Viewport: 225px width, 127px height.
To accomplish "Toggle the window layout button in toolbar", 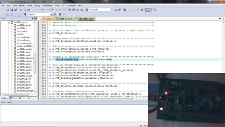I will [x=147, y=10].
